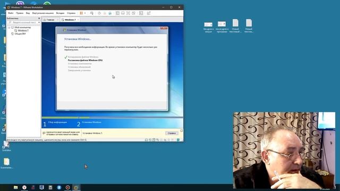Open the Файл menu

(11, 13)
